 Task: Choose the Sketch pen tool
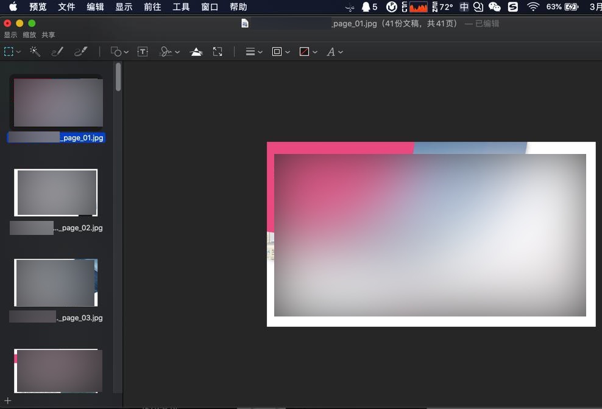(x=57, y=52)
